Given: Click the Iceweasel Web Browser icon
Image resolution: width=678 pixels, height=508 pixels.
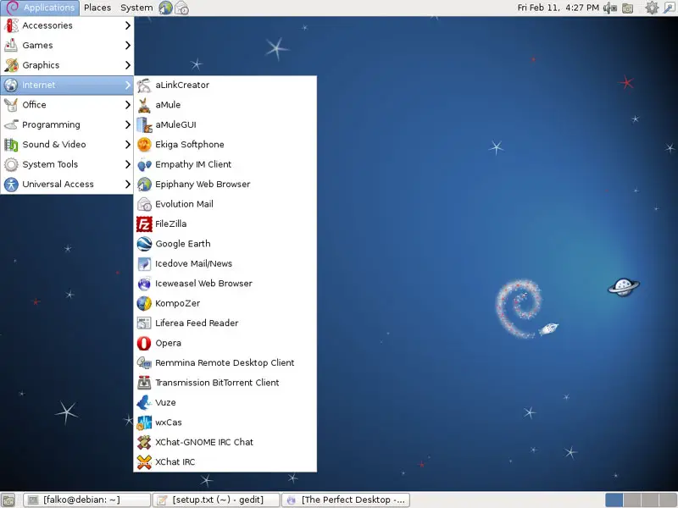Looking at the screenshot, I should point(144,284).
